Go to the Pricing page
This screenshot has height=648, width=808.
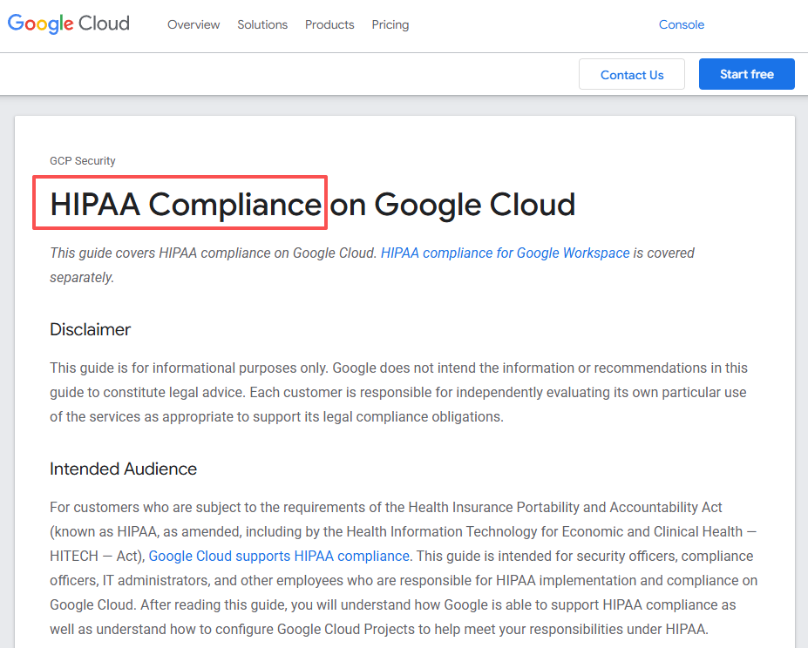[x=390, y=24]
